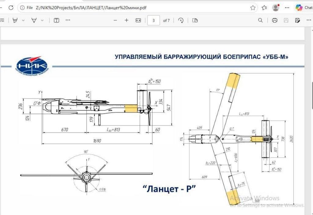Add this page to favorites star
313x215 pixels.
(x=253, y=8)
